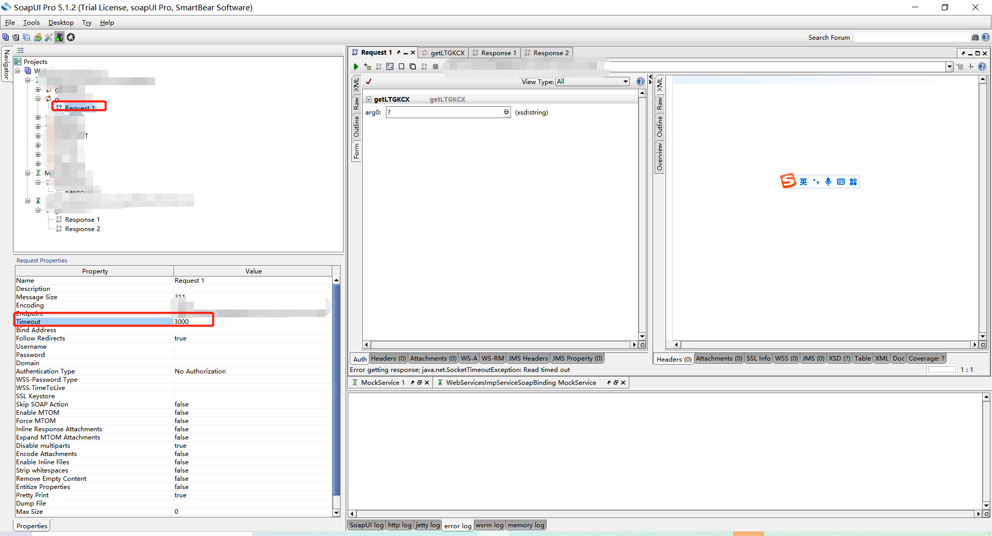Click the import project toolbar icon
This screenshot has width=992, height=536.
16,37
